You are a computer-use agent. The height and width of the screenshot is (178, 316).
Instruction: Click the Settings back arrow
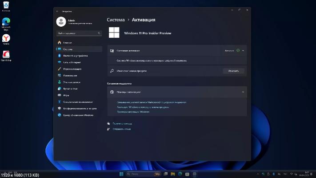(x=57, y=11)
